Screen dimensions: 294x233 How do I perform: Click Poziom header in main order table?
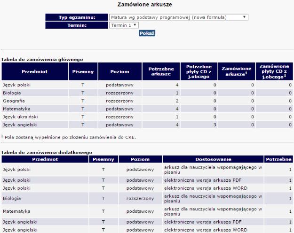(120, 71)
